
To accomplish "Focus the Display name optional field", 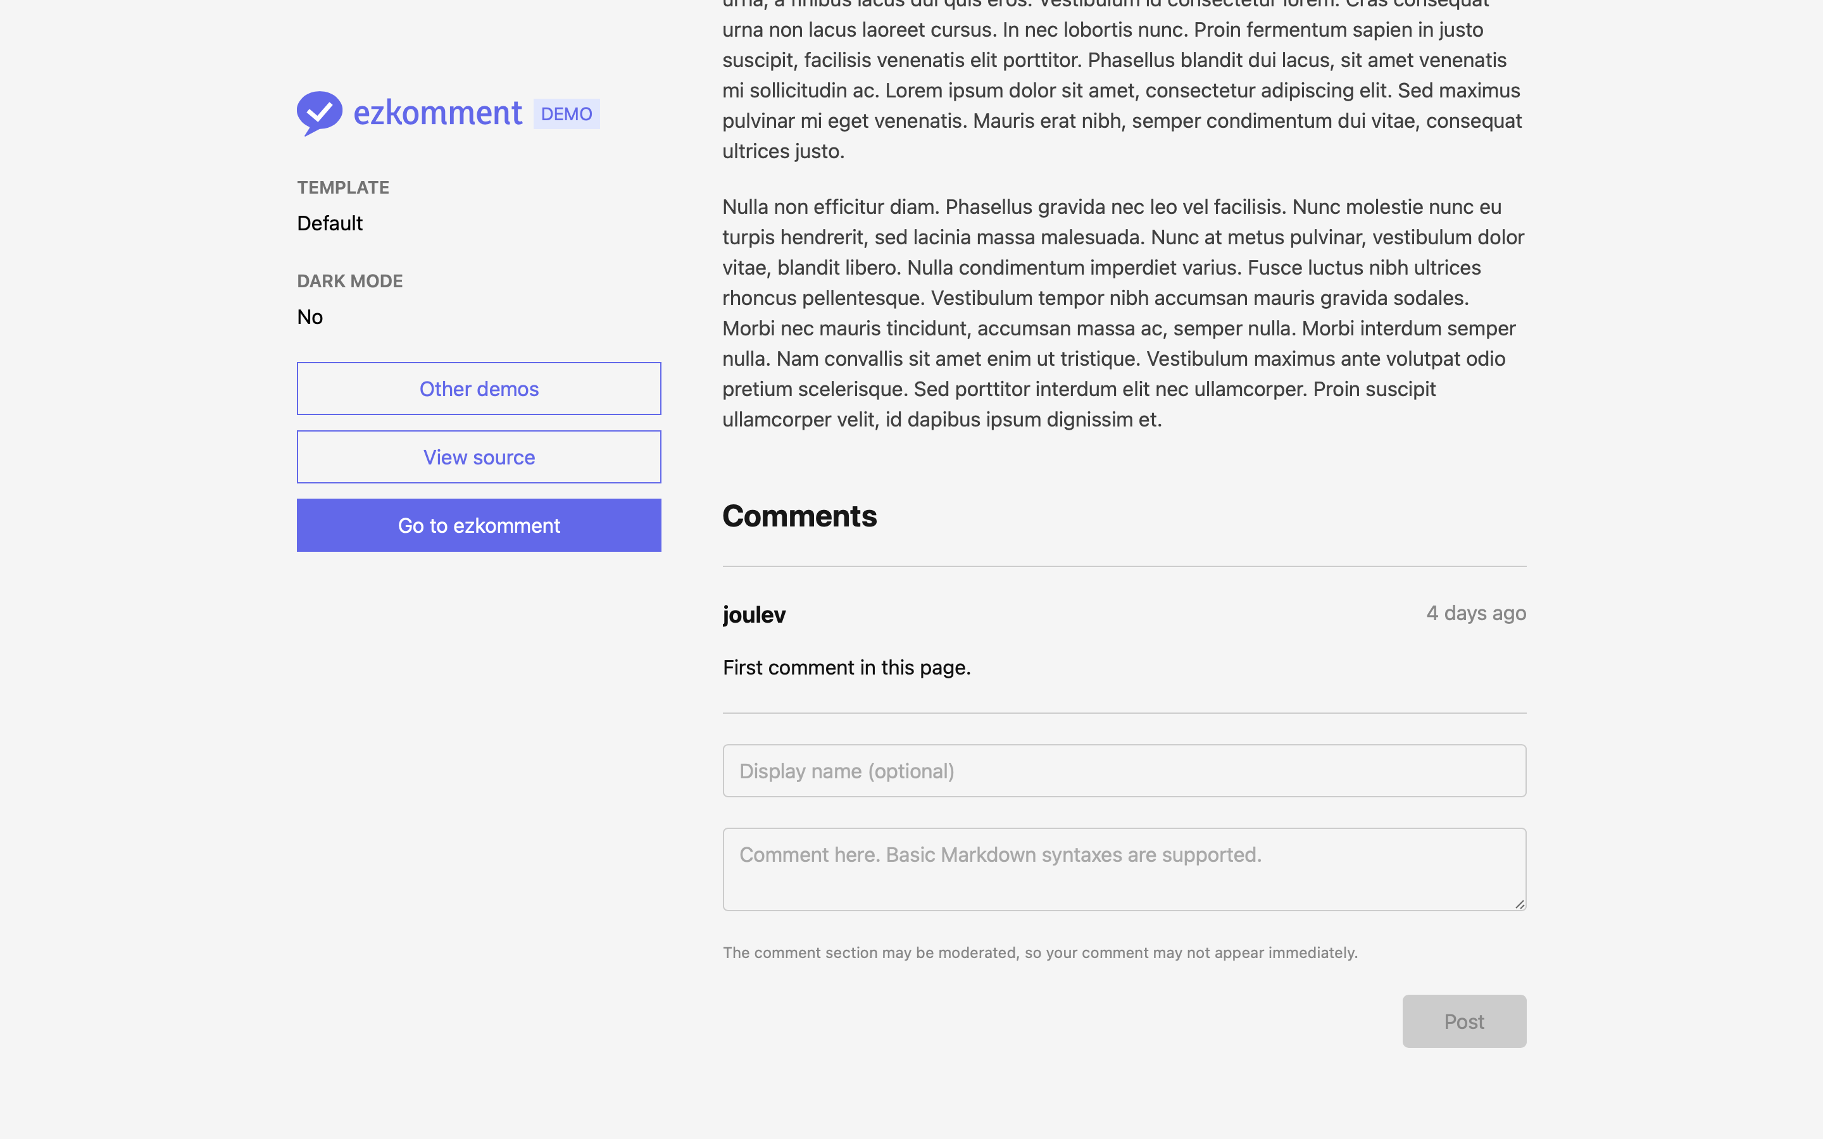I will 1124,771.
